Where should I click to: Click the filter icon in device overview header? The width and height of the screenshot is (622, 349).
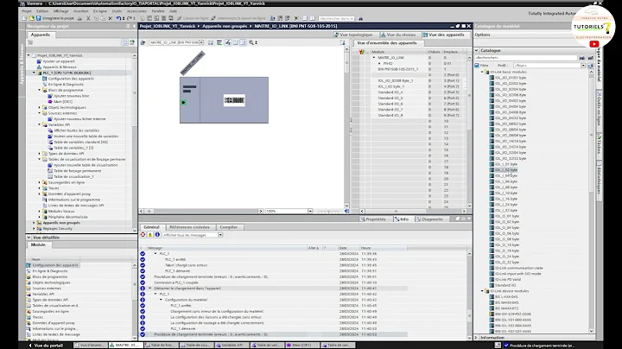coord(361,52)
